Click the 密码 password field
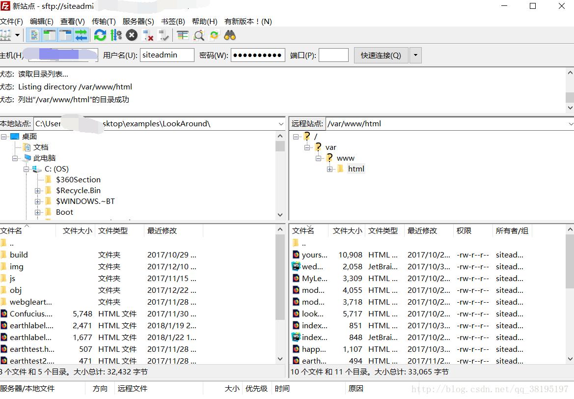Image resolution: width=574 pixels, height=399 pixels. [x=258, y=55]
